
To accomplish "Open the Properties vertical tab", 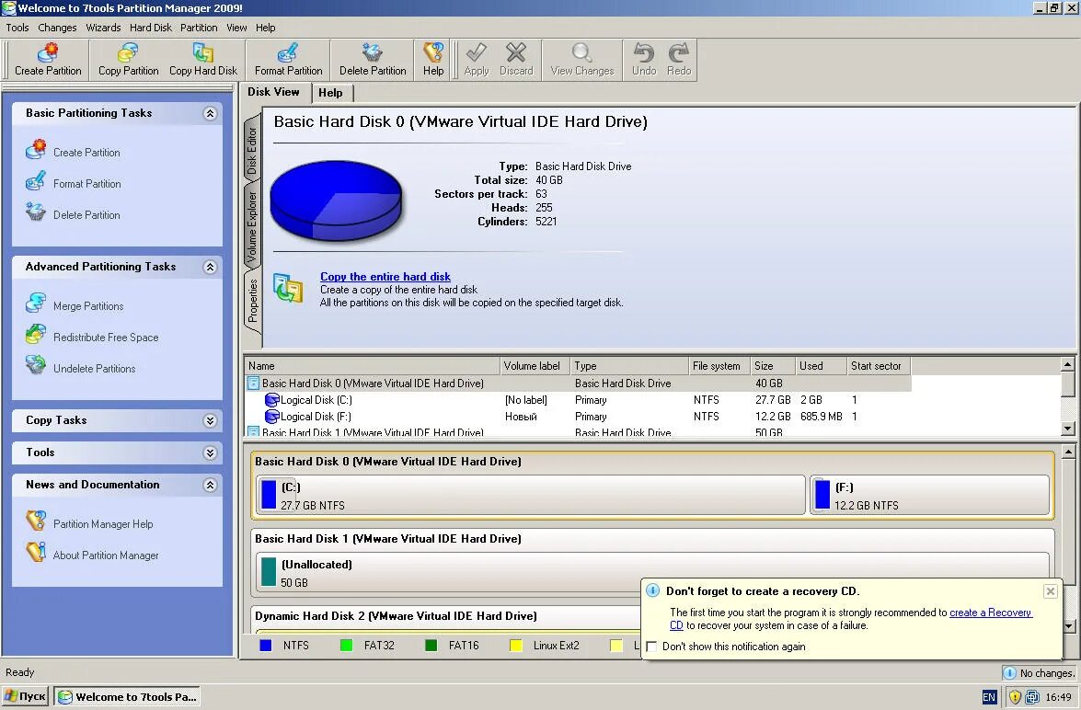I will tap(252, 301).
